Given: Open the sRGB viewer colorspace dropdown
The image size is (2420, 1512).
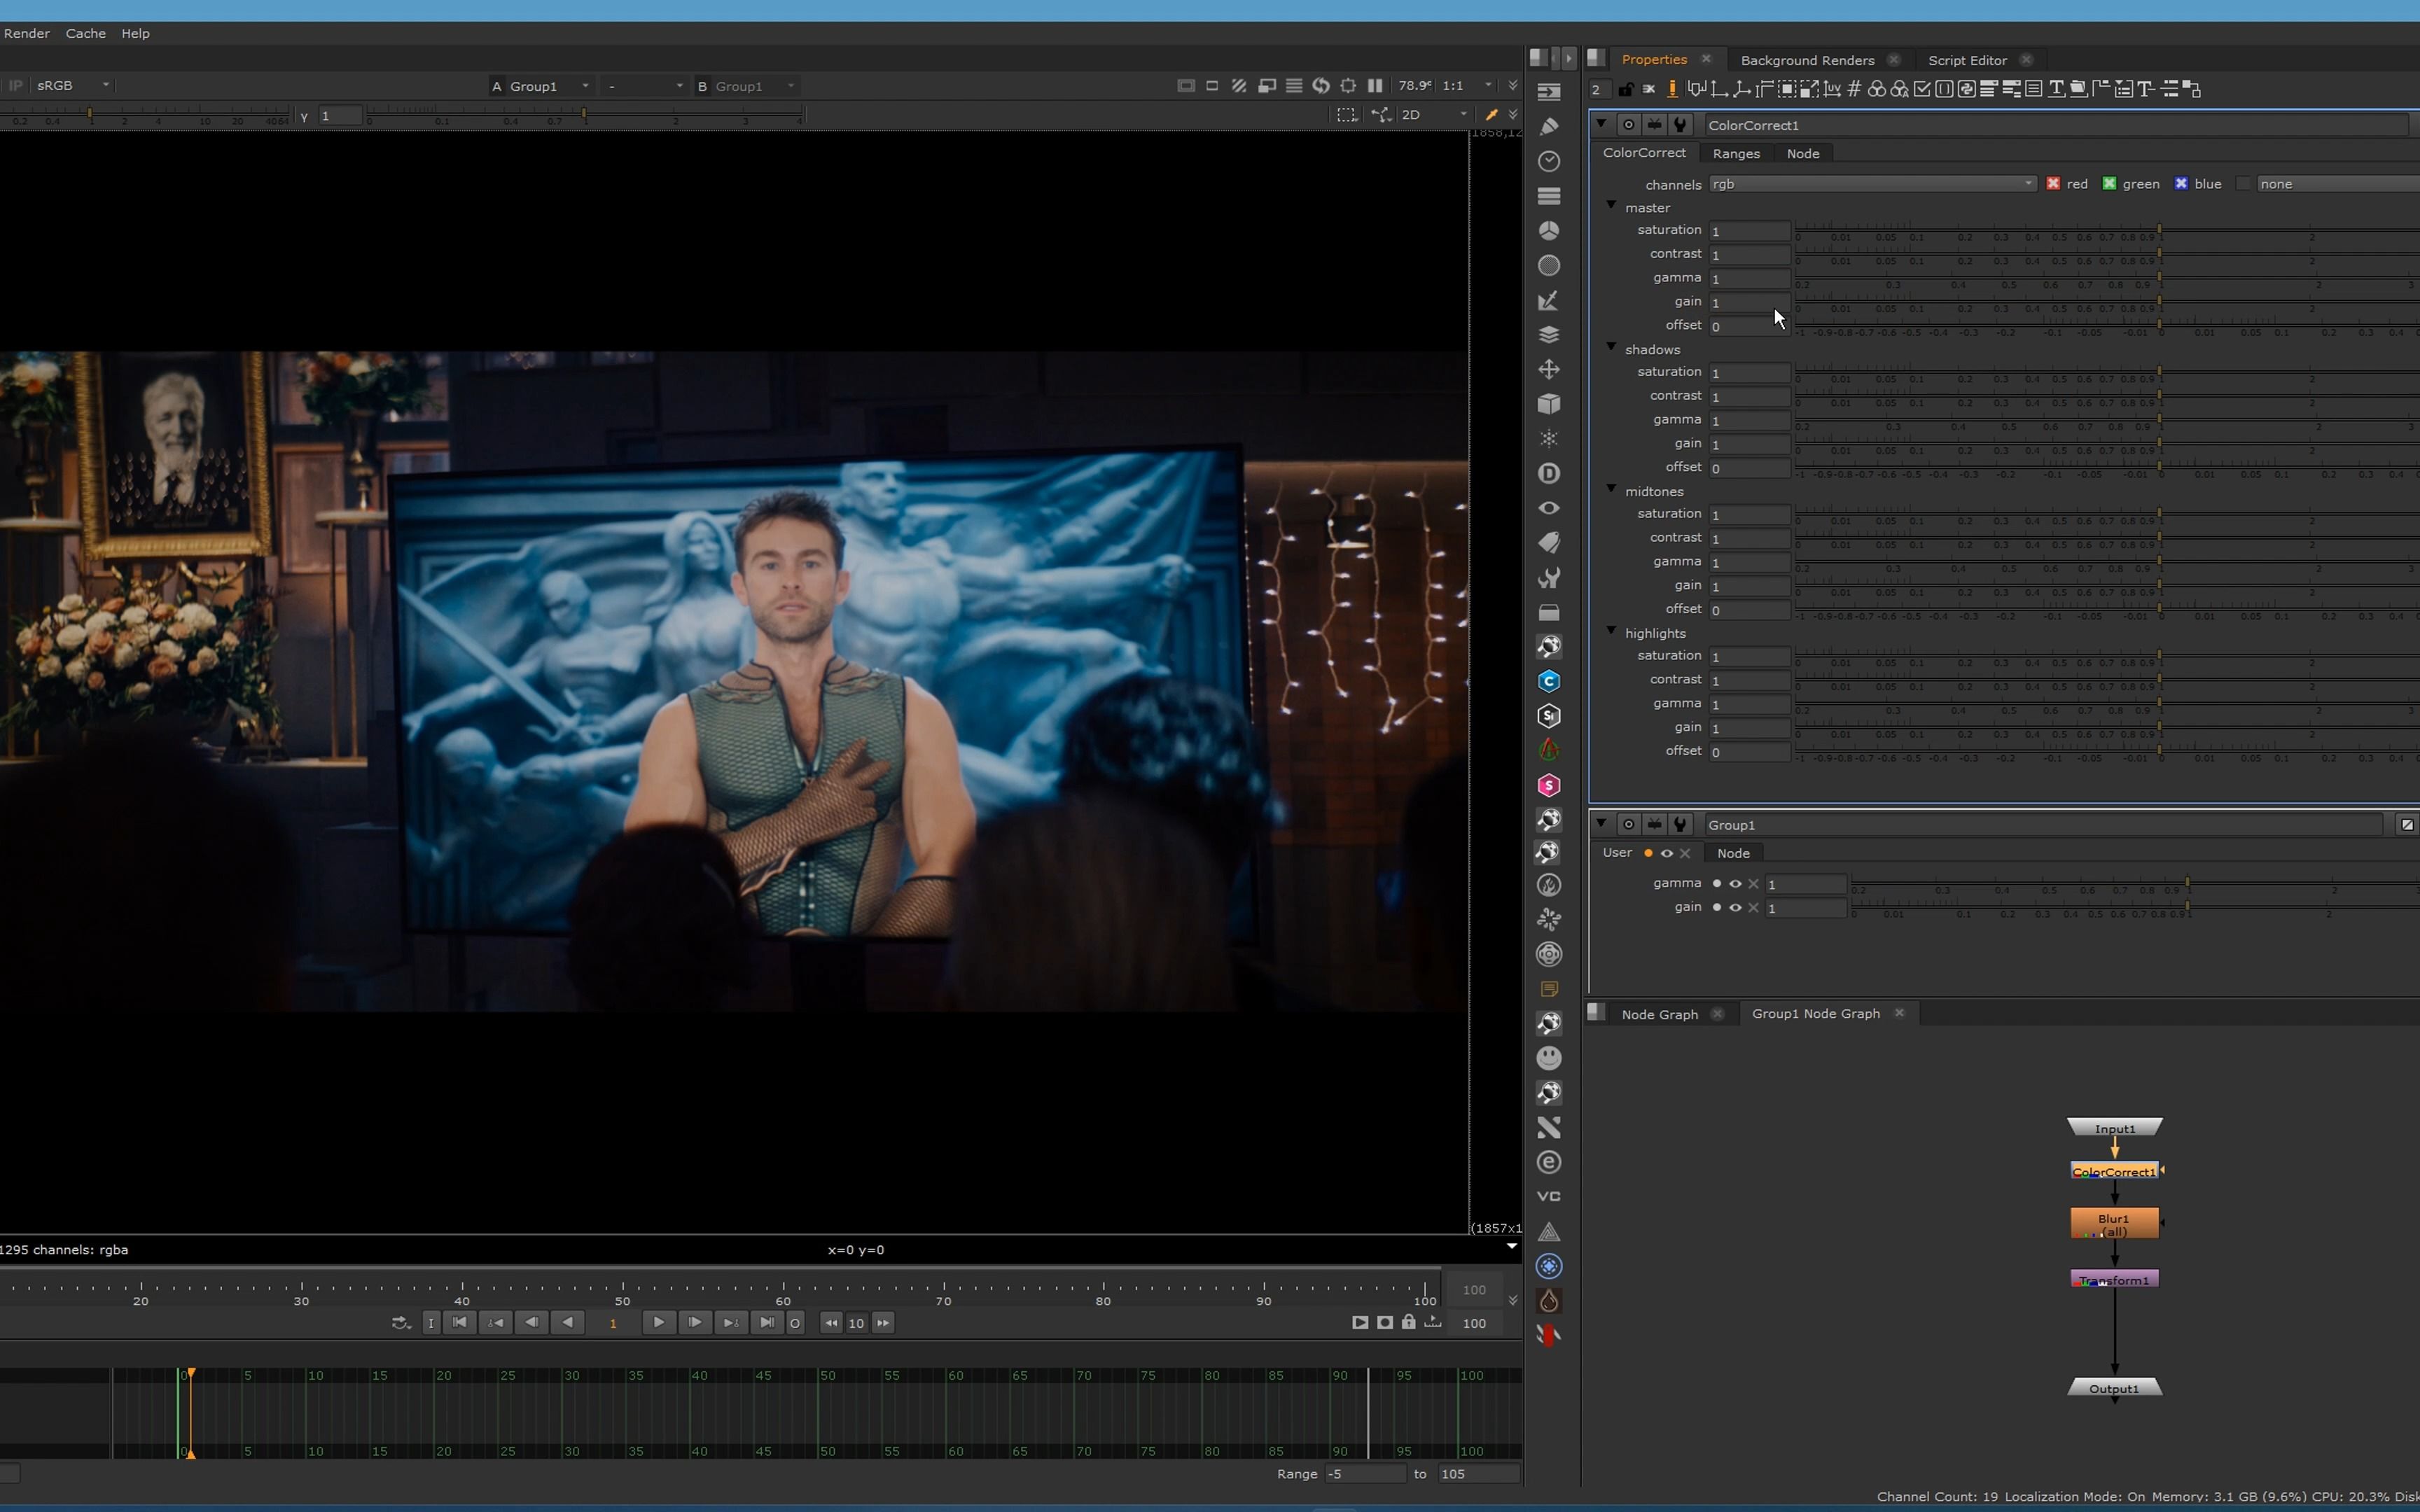Looking at the screenshot, I should (72, 86).
